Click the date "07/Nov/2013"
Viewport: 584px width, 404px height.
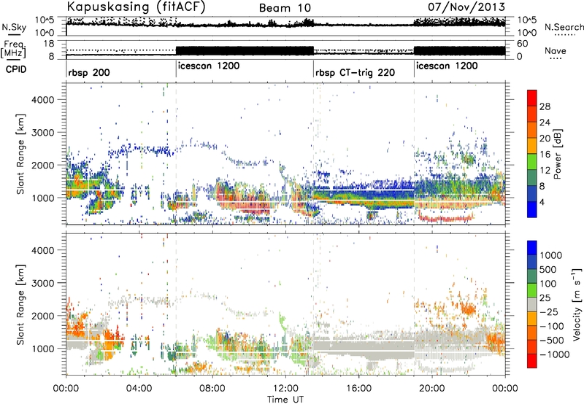pyautogui.click(x=466, y=7)
